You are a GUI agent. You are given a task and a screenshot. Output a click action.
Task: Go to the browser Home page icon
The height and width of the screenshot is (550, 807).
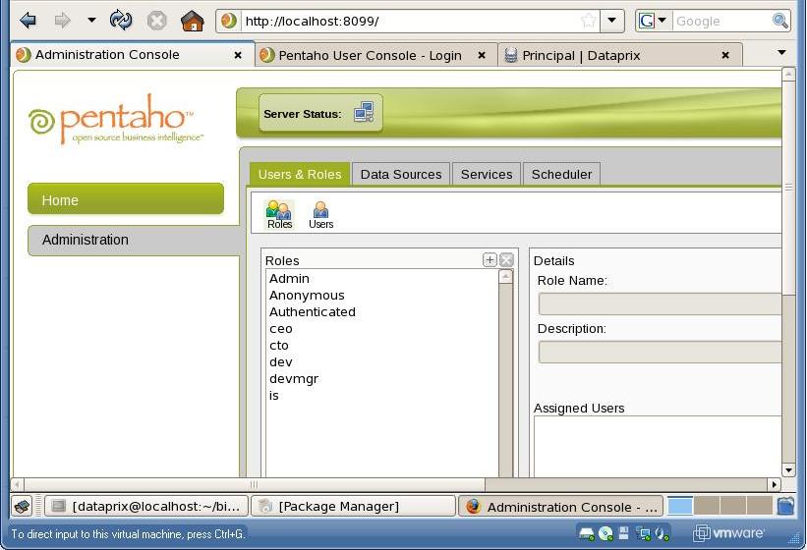(192, 21)
